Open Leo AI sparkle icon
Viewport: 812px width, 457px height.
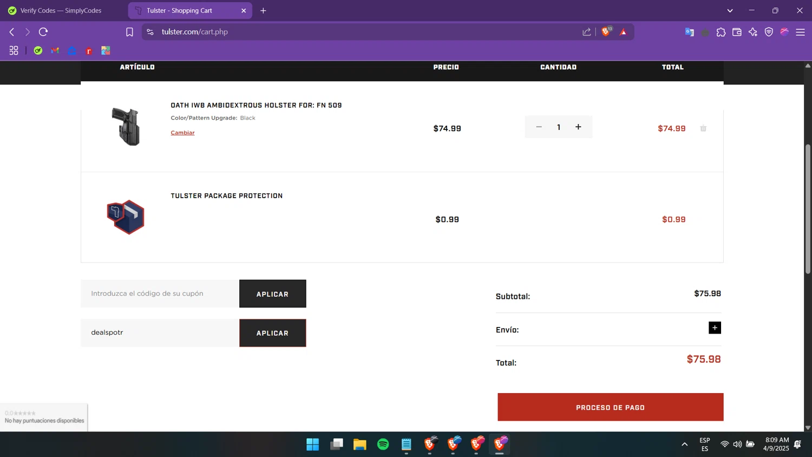click(753, 32)
